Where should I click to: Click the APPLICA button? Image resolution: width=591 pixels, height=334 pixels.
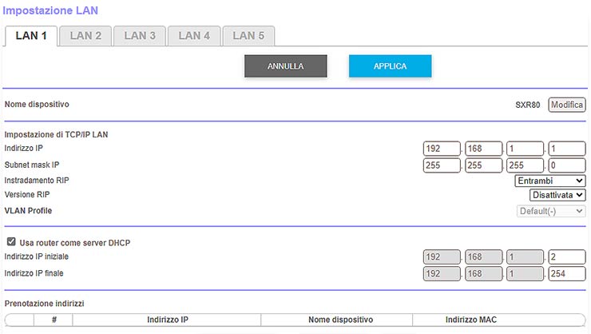pos(390,66)
